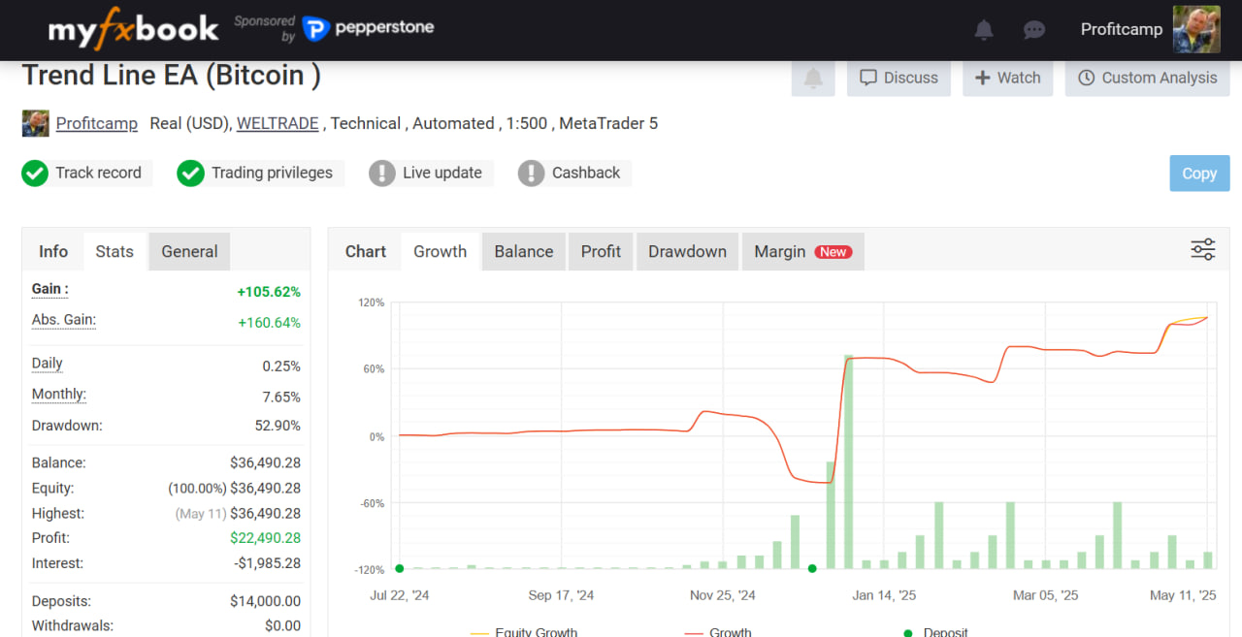The width and height of the screenshot is (1242, 637).
Task: Click the Monthly label
Action: [59, 395]
